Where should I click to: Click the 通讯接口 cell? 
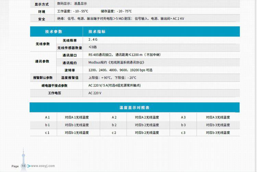(70, 55)
